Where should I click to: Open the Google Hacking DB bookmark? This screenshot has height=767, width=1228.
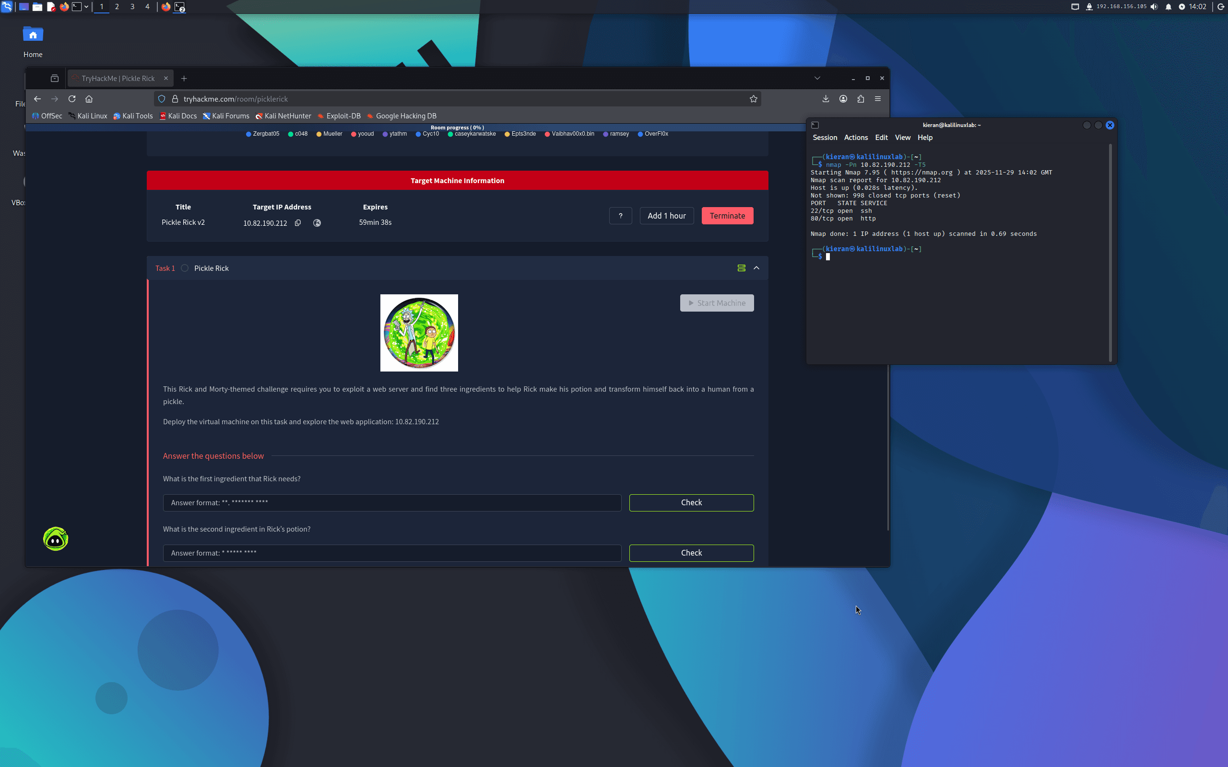[402, 116]
